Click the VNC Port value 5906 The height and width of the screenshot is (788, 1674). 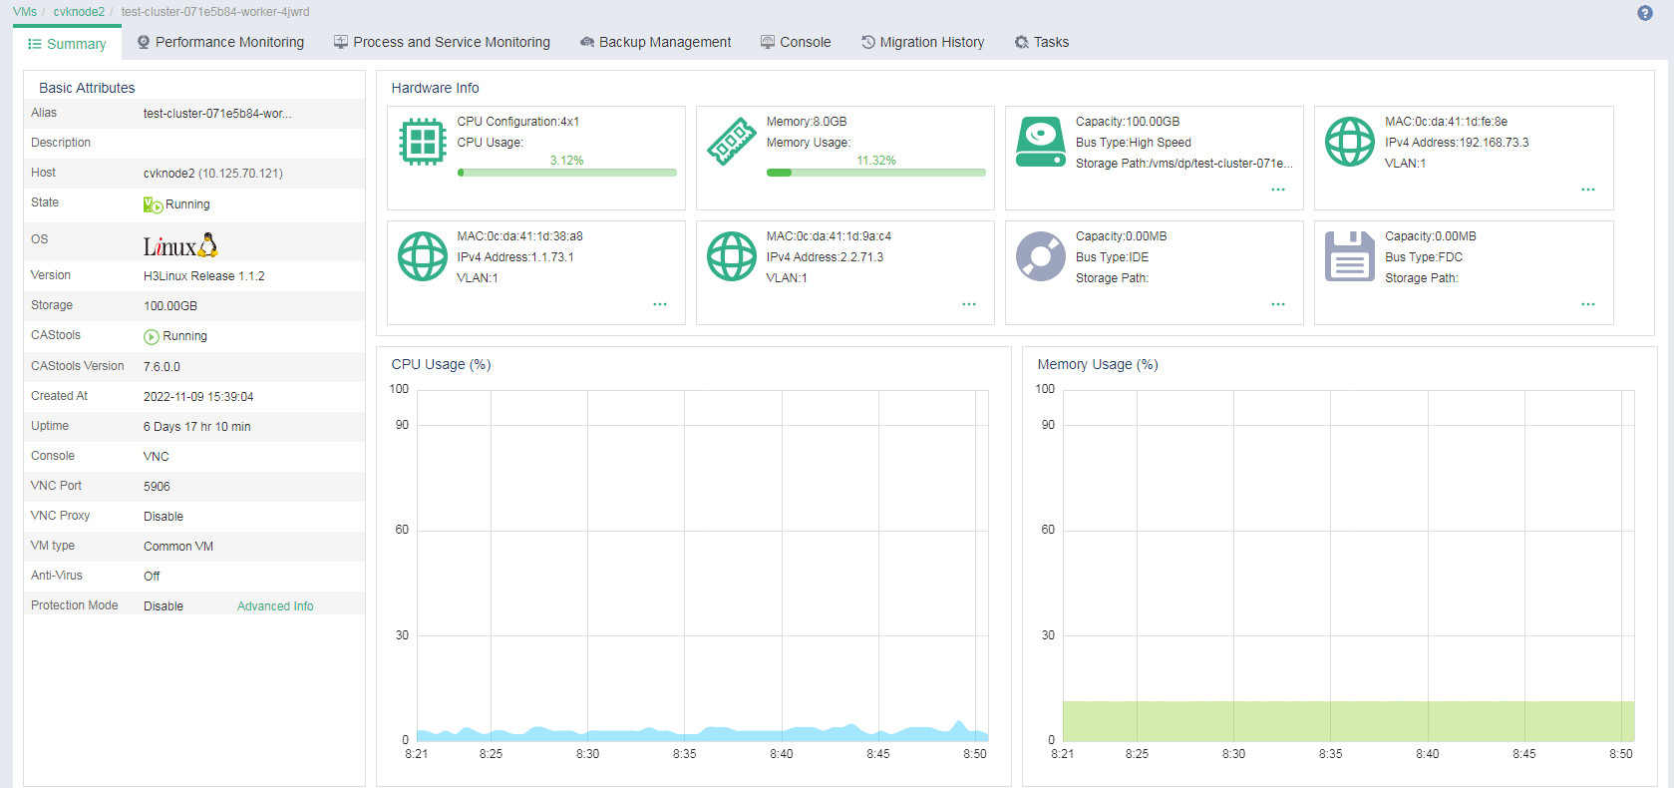coord(157,487)
